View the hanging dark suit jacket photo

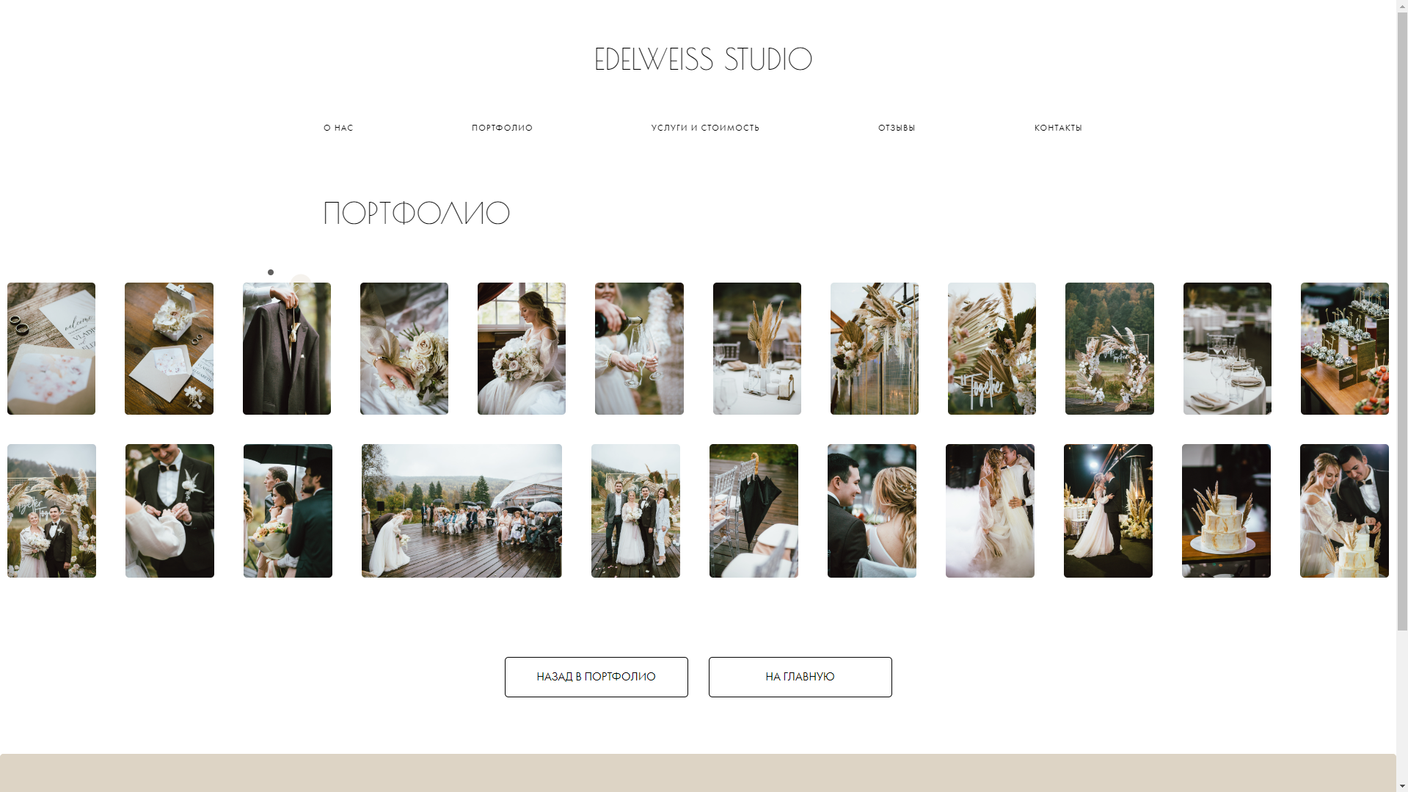click(x=287, y=349)
